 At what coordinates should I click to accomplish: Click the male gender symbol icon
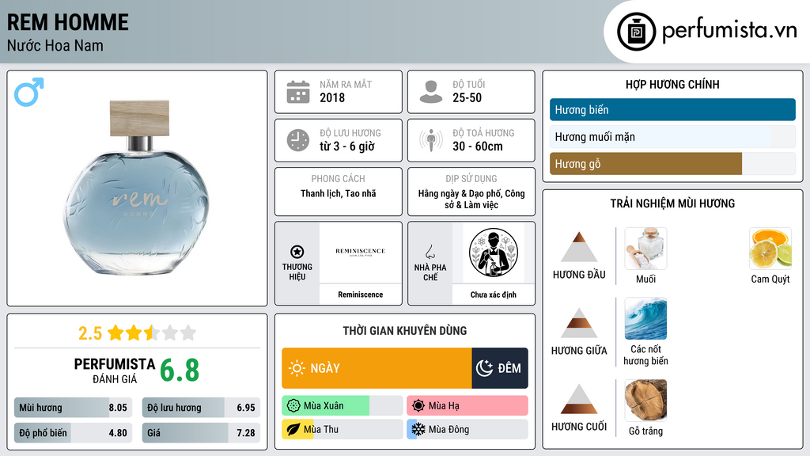point(29,92)
